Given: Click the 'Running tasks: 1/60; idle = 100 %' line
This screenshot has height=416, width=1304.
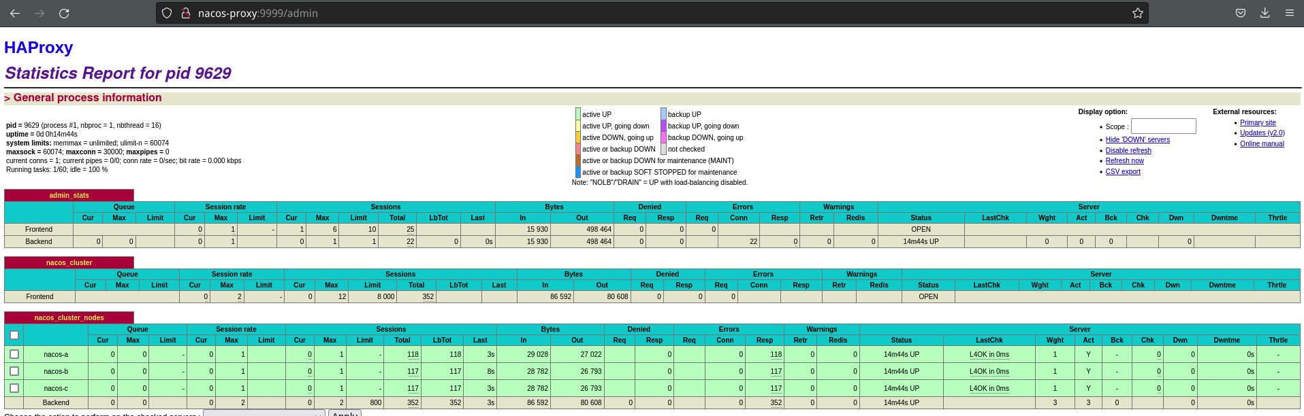Looking at the screenshot, I should point(57,170).
